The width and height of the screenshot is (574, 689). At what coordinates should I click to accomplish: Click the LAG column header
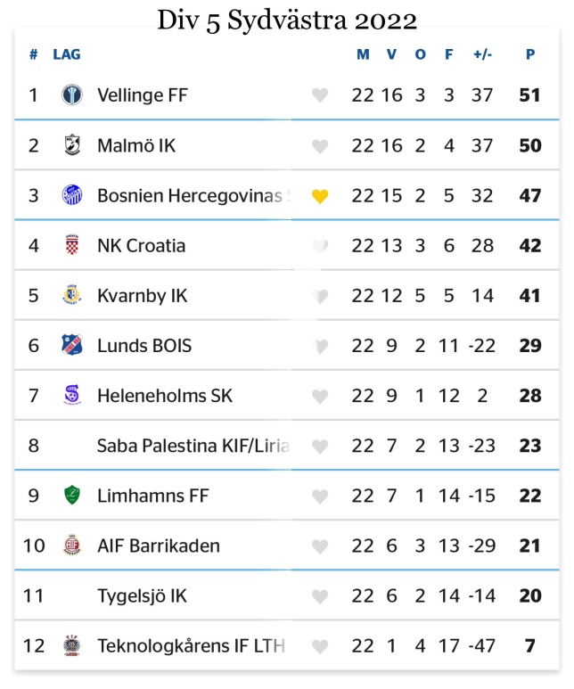[67, 54]
